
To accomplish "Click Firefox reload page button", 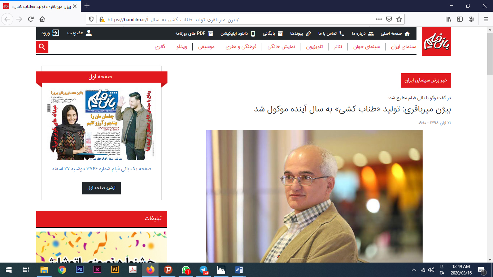I will (x=31, y=19).
